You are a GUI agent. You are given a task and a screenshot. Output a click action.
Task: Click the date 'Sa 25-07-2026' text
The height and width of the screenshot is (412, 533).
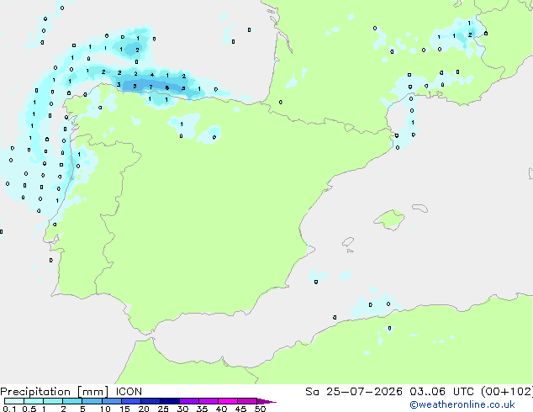click(354, 392)
